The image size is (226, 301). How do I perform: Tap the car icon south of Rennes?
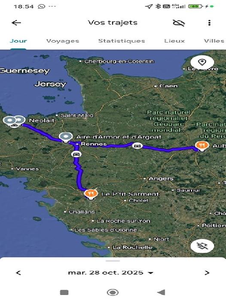76,154
